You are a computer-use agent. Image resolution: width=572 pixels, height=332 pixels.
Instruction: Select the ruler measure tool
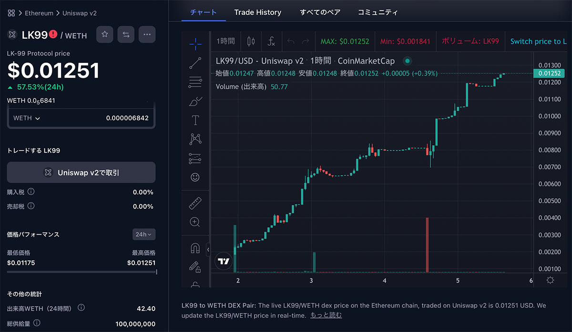pos(195,203)
